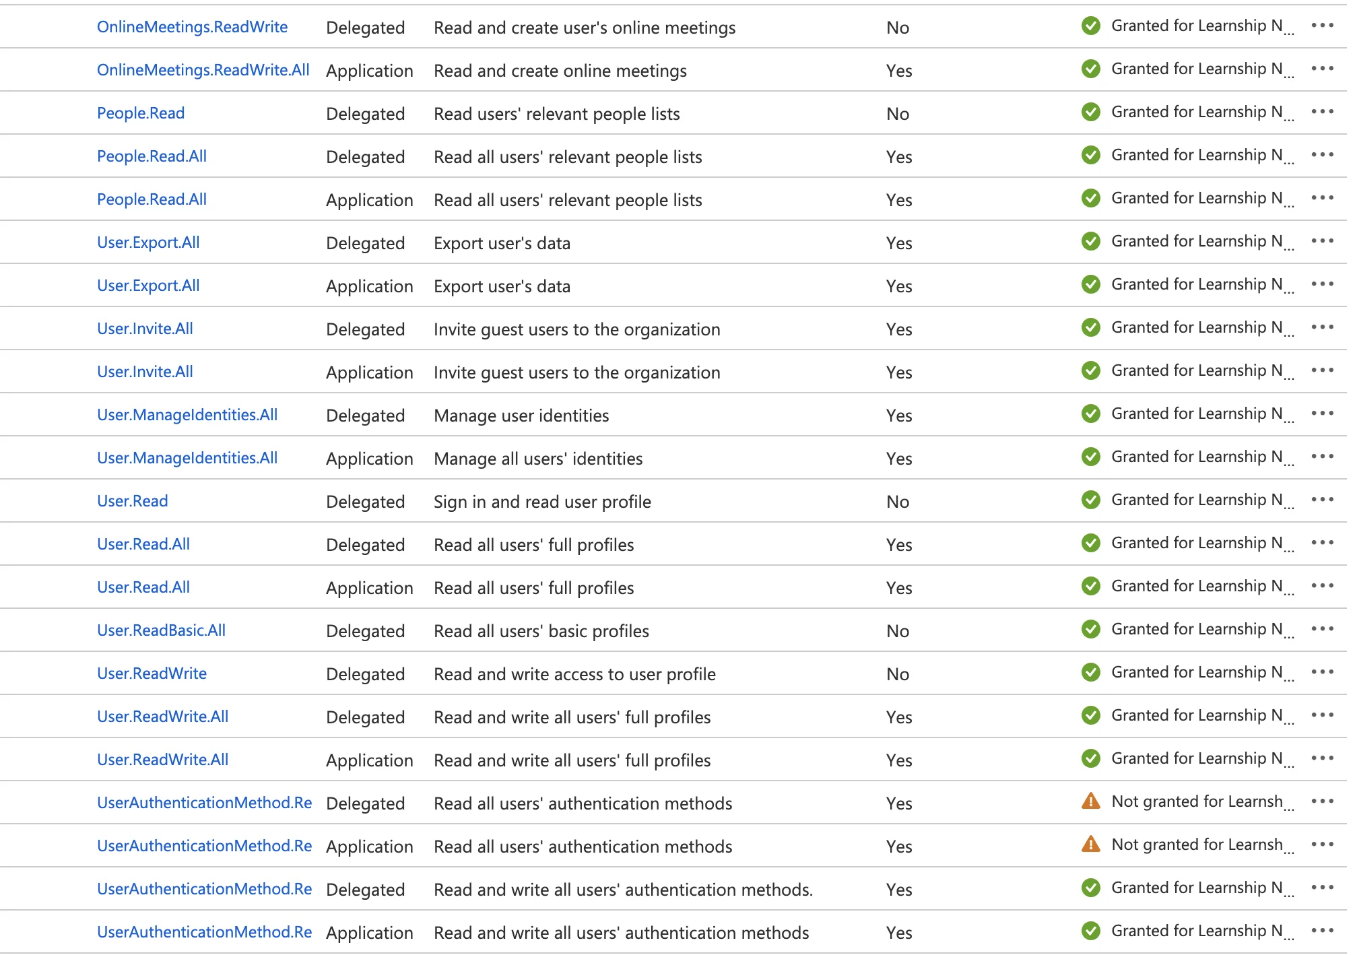The width and height of the screenshot is (1355, 955).
Task: Open more actions for application User.Read.All
Action: pos(1322,586)
